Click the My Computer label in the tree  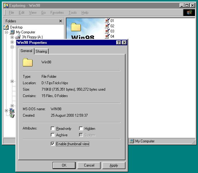(x=26, y=32)
